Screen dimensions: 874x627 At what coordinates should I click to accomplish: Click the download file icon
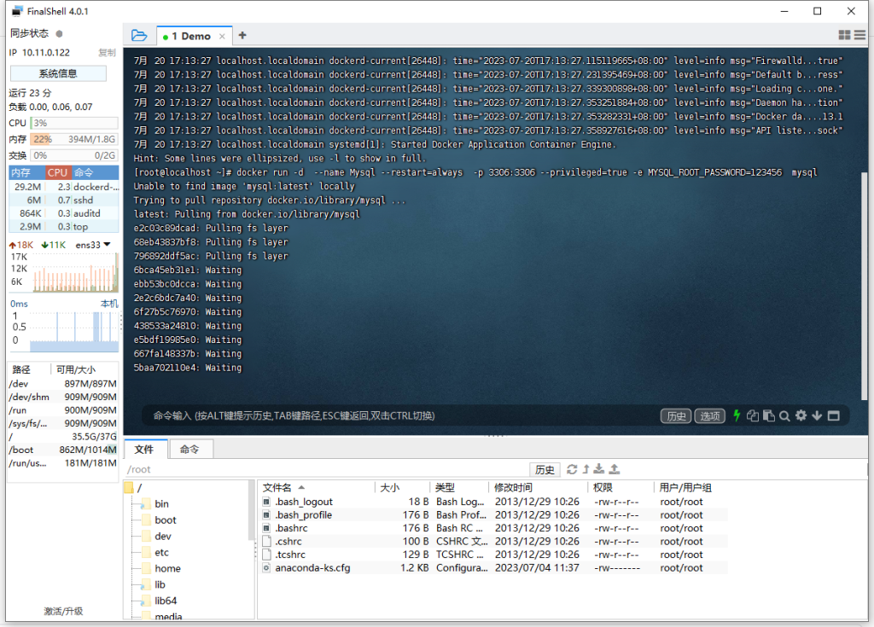tap(599, 469)
